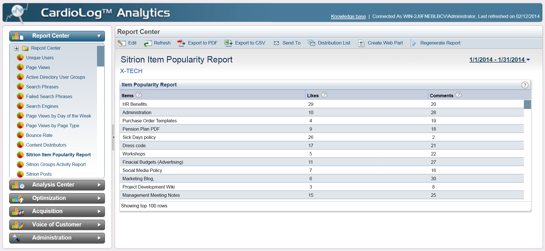Open Item Popularity Report panel help icon
This screenshot has height=251, width=545.
coord(525,85)
